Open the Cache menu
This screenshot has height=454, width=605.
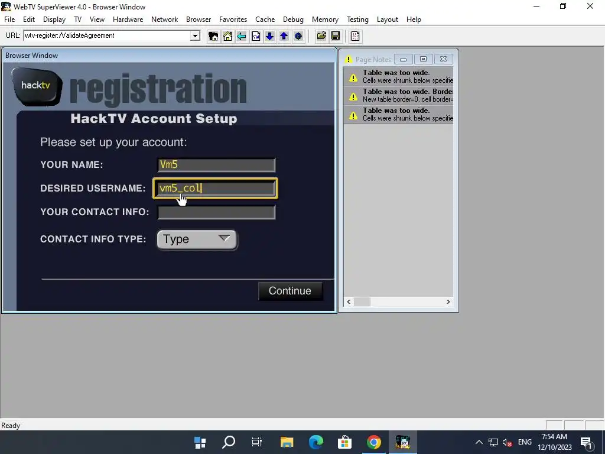(x=265, y=20)
